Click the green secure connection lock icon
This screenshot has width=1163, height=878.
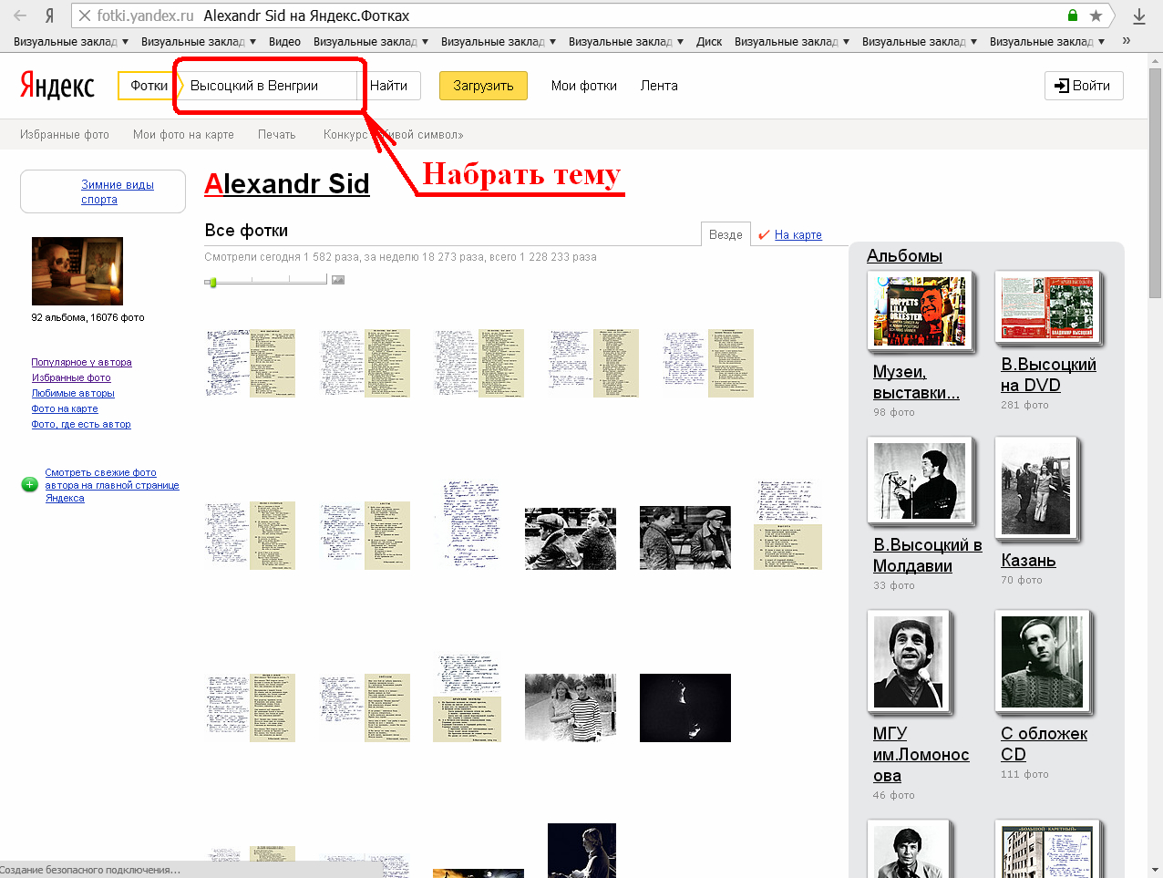point(1073,15)
